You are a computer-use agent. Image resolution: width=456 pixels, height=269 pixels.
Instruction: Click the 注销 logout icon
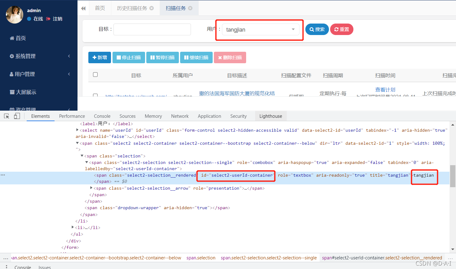click(48, 19)
